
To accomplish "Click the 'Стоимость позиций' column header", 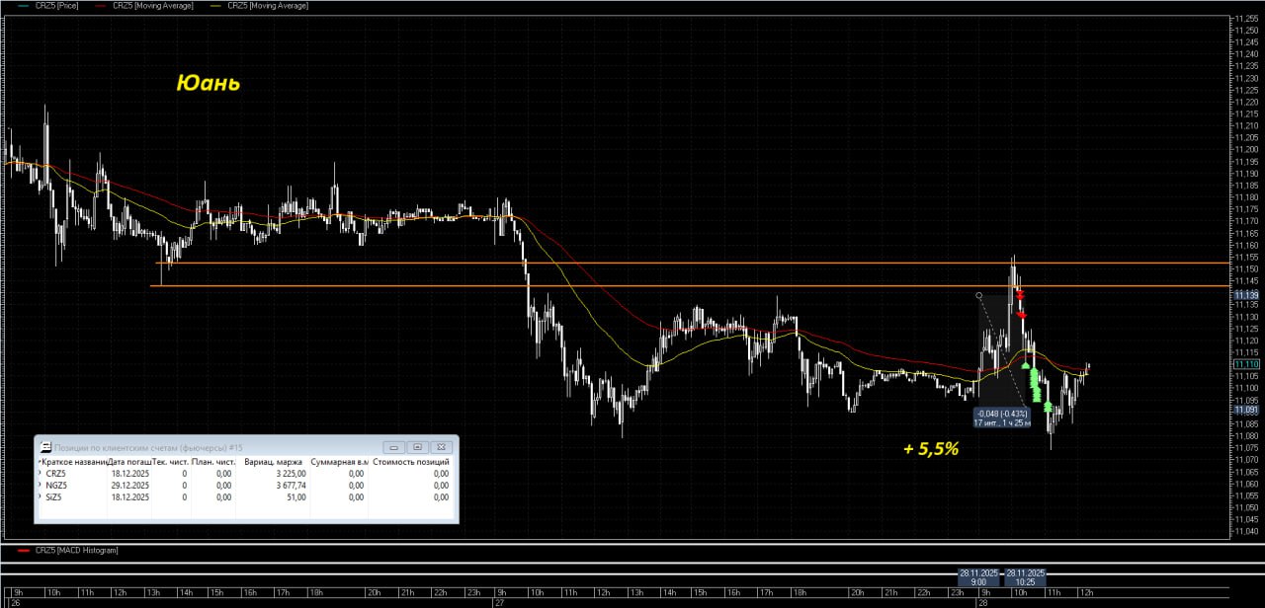I will tap(410, 461).
